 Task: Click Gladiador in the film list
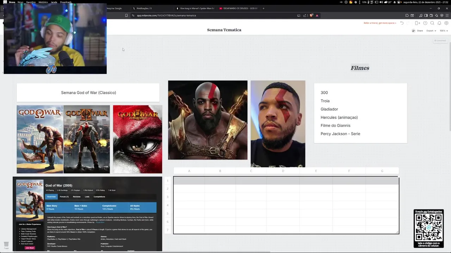click(329, 109)
